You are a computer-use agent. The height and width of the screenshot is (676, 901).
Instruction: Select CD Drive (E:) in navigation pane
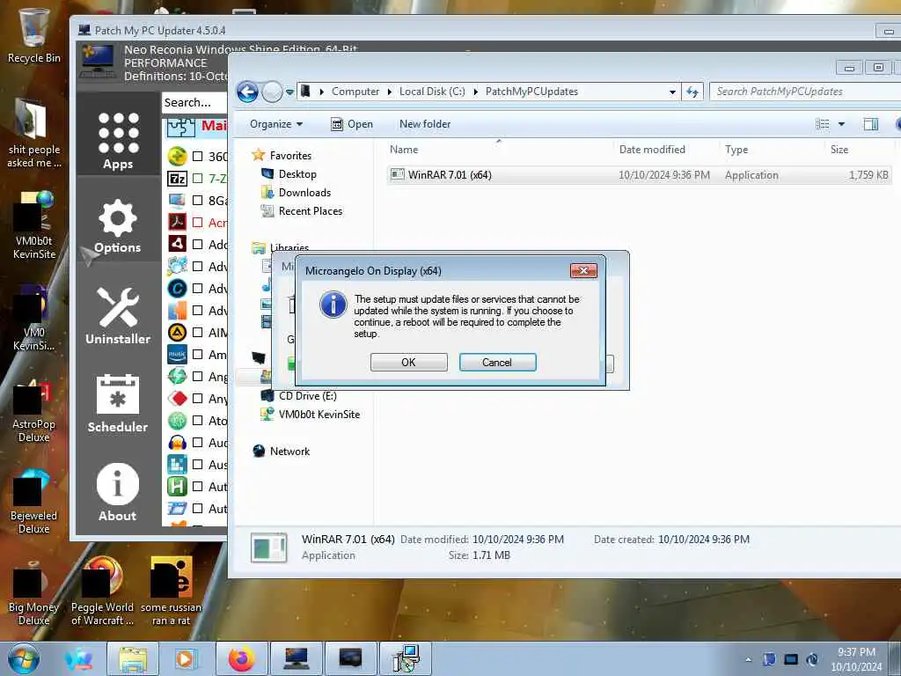(x=307, y=396)
